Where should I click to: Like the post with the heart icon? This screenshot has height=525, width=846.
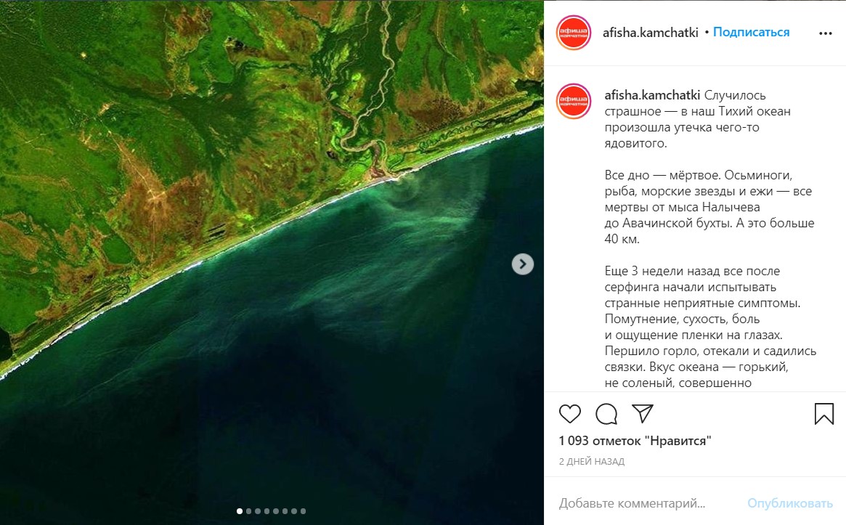pyautogui.click(x=570, y=414)
